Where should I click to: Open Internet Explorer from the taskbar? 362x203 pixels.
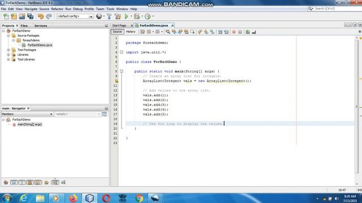click(x=24, y=198)
